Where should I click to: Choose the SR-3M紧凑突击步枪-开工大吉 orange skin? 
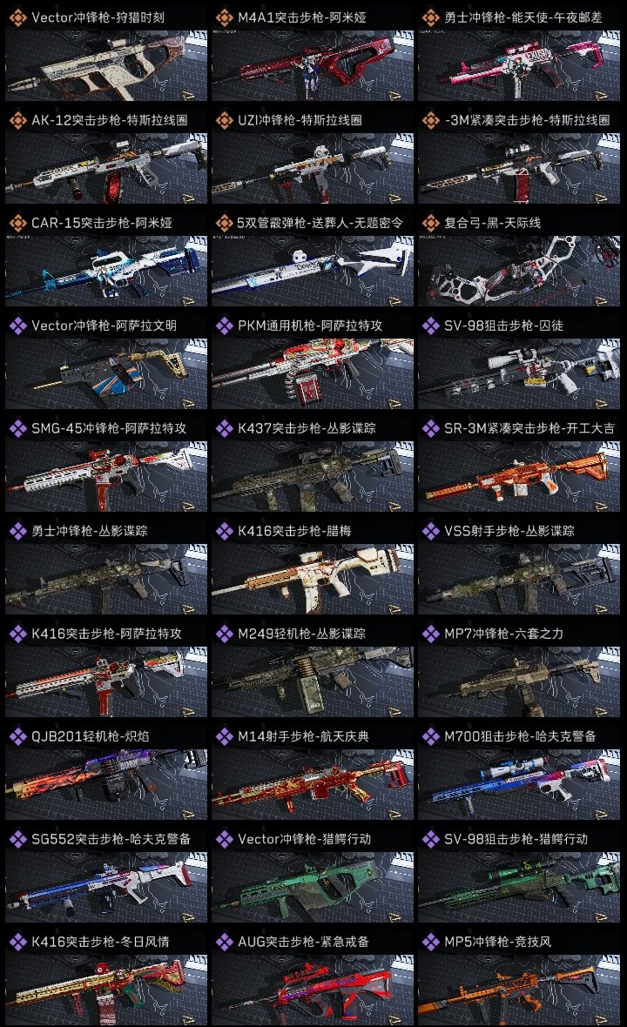519,476
